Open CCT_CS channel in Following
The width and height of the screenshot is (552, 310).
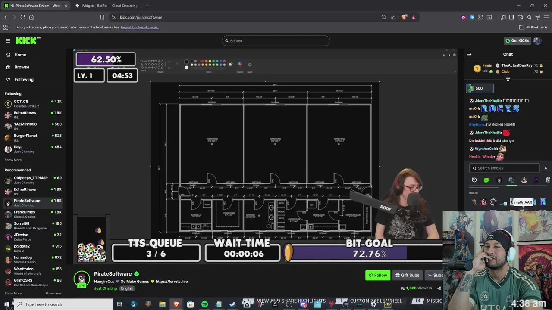point(33,104)
